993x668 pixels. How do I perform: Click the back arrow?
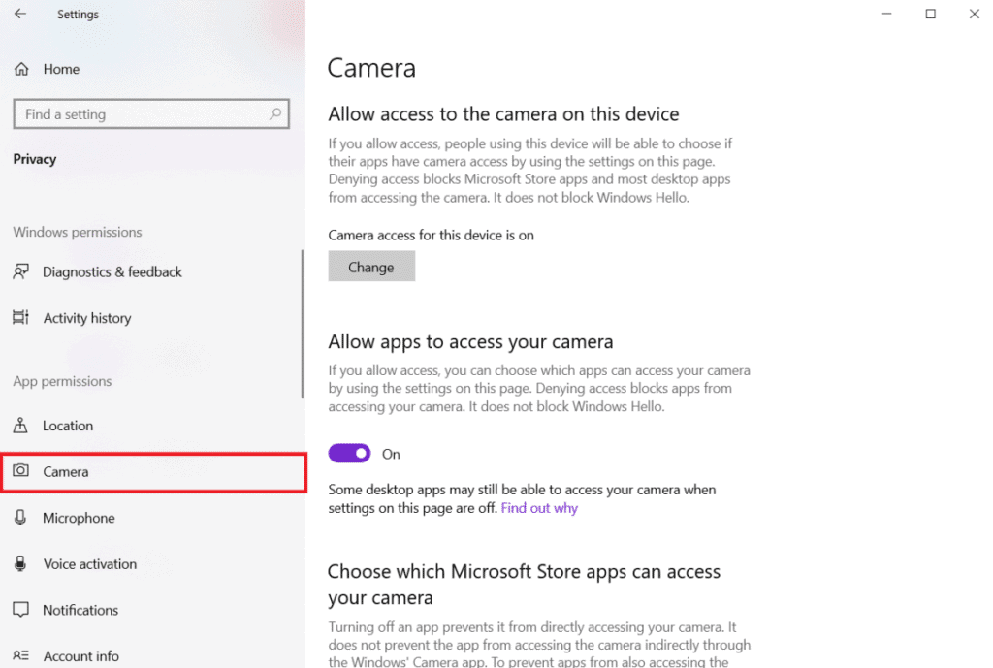point(21,14)
